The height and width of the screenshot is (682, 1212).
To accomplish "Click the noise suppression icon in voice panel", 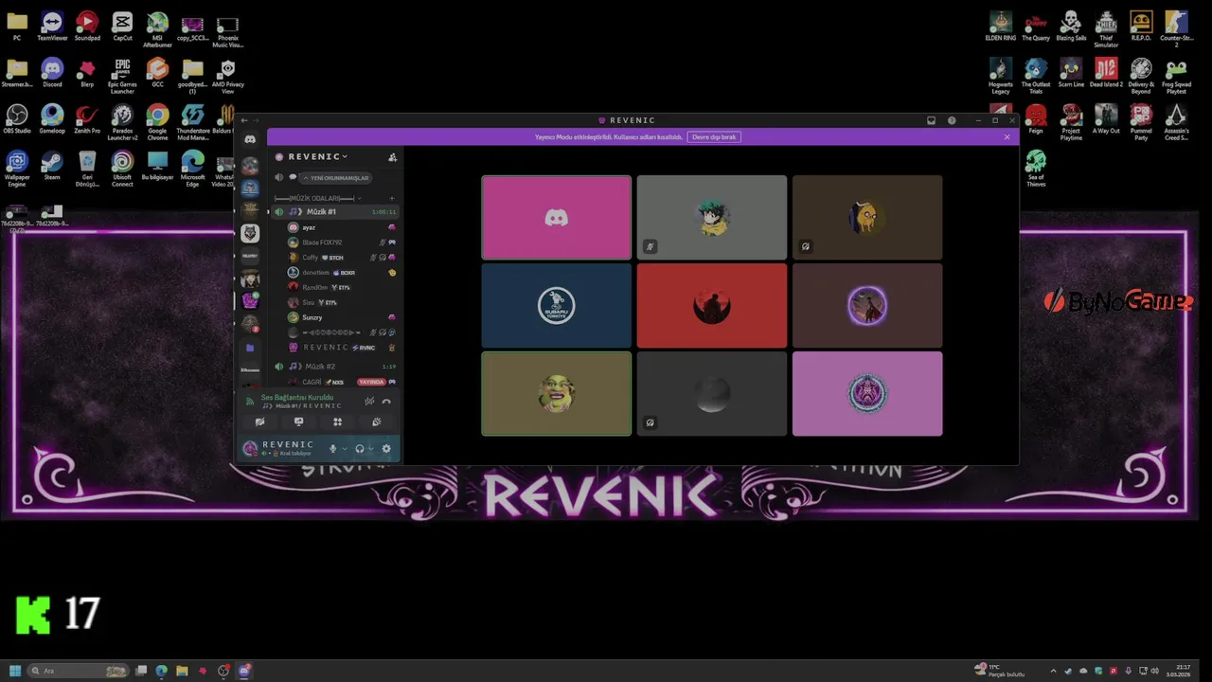I will click(370, 402).
